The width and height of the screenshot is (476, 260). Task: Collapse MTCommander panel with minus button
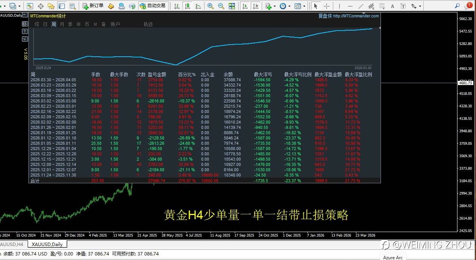[25, 15]
